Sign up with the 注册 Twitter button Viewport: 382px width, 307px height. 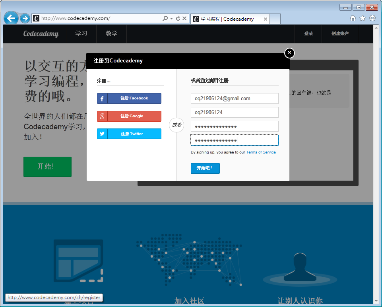point(129,134)
